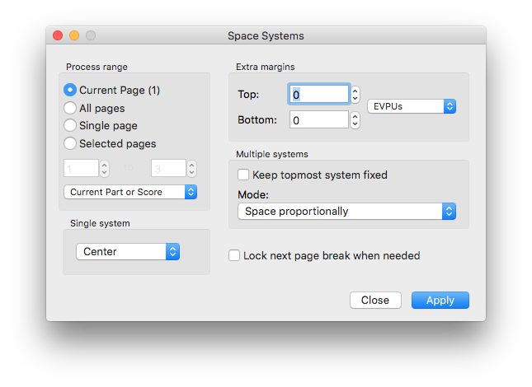The image size is (532, 387).
Task: Open the Center single system dropdown
Action: [128, 252]
